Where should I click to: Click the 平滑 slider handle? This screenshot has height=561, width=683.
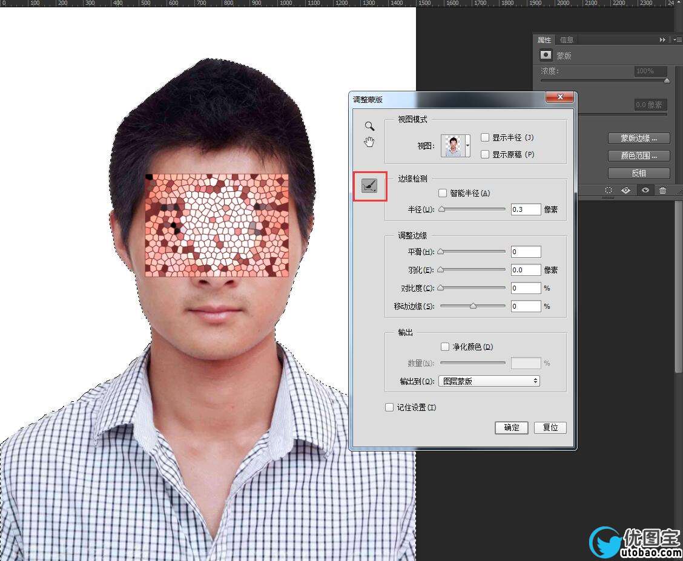441,252
